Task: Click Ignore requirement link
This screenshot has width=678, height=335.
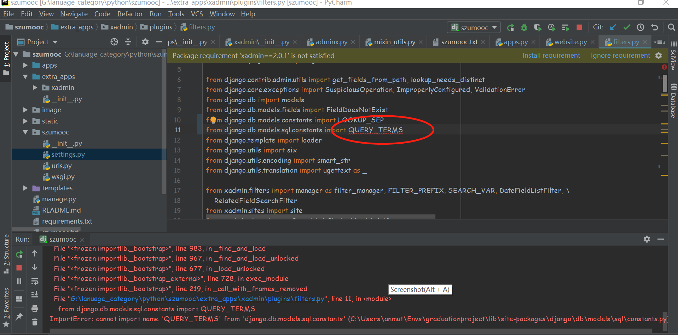Action: pos(620,55)
